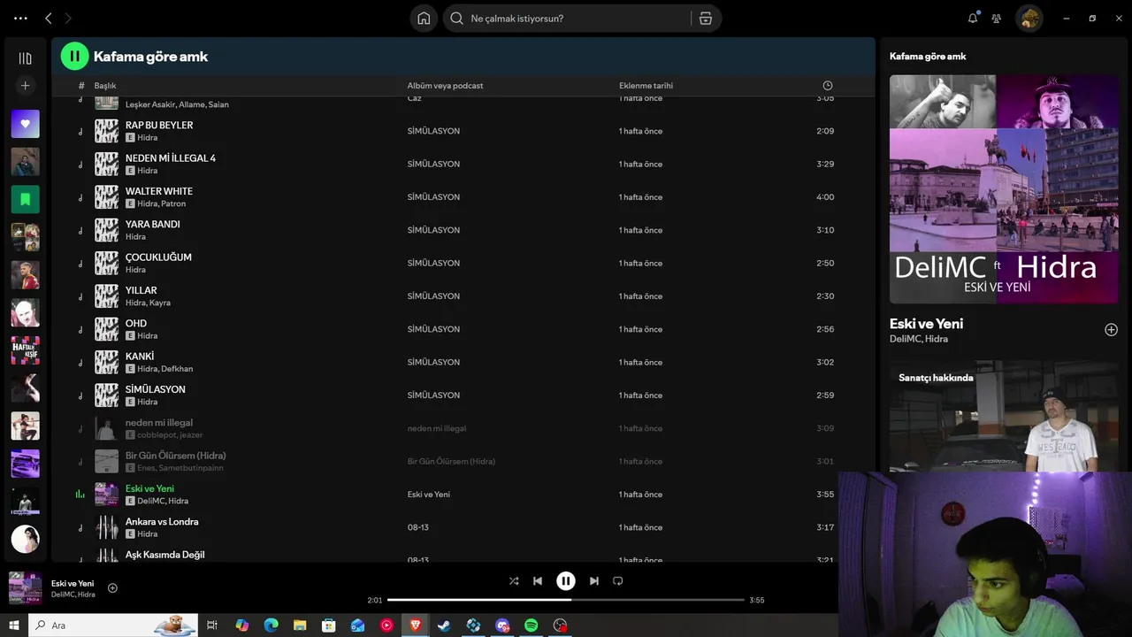Open the green bookmark Your Episodes tile

point(25,199)
